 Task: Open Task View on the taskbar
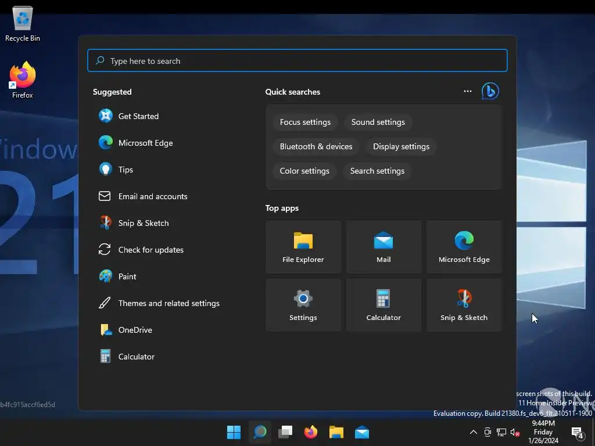click(285, 432)
